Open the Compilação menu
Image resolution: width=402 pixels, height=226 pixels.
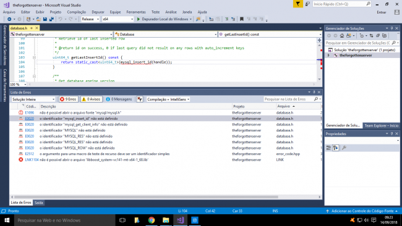tap(77, 12)
